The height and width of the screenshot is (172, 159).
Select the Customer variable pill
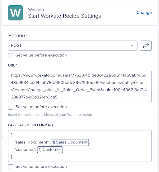pyautogui.click(x=50, y=150)
